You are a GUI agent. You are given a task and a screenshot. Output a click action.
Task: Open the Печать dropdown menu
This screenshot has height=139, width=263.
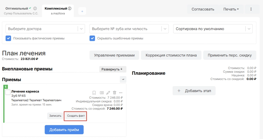point(231,9)
